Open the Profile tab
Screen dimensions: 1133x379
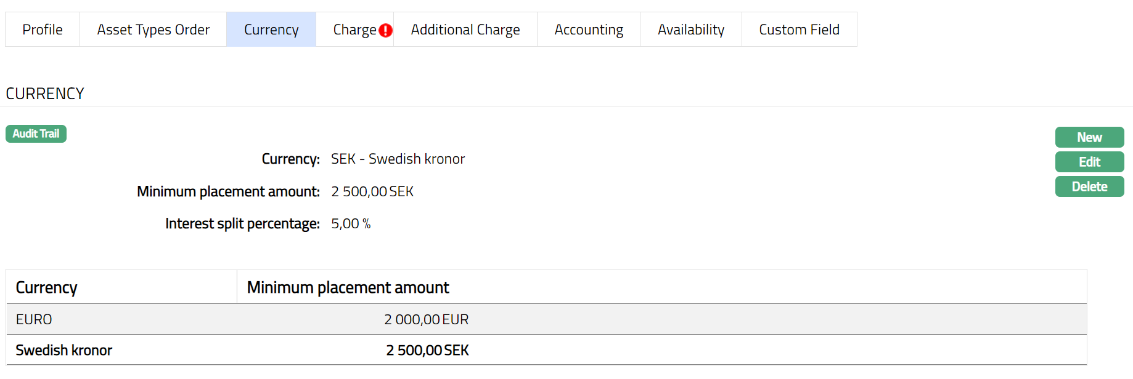tap(43, 30)
